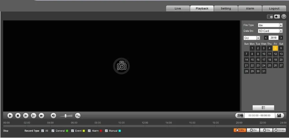
Task: Click the digital zoom icon
Action: 270,16
